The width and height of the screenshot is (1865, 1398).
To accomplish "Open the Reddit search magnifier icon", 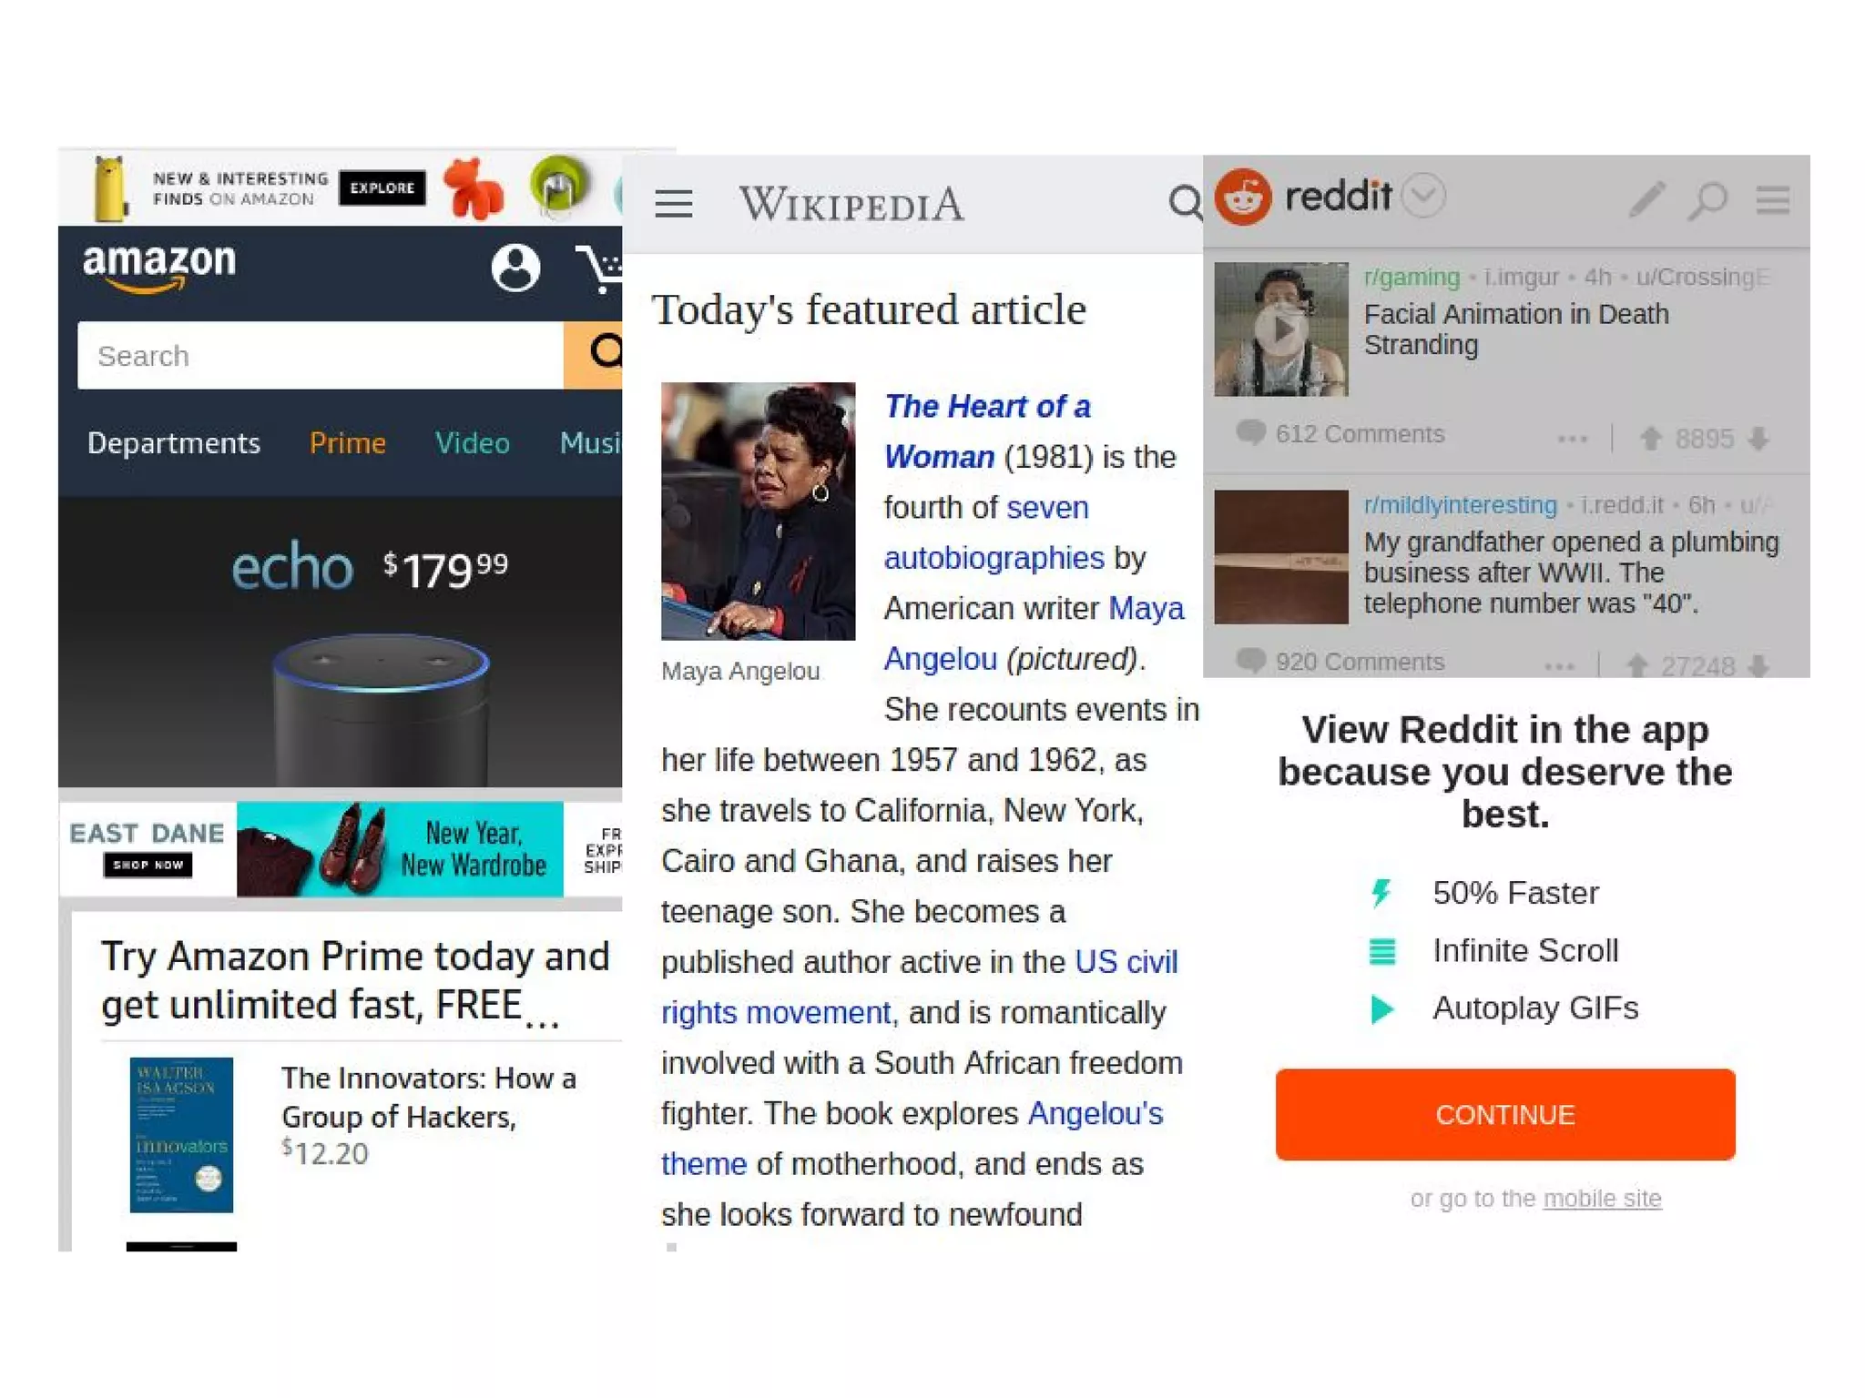I will 1707,200.
